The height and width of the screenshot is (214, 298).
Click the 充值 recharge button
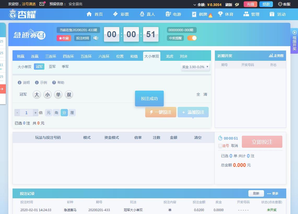click(250, 4)
